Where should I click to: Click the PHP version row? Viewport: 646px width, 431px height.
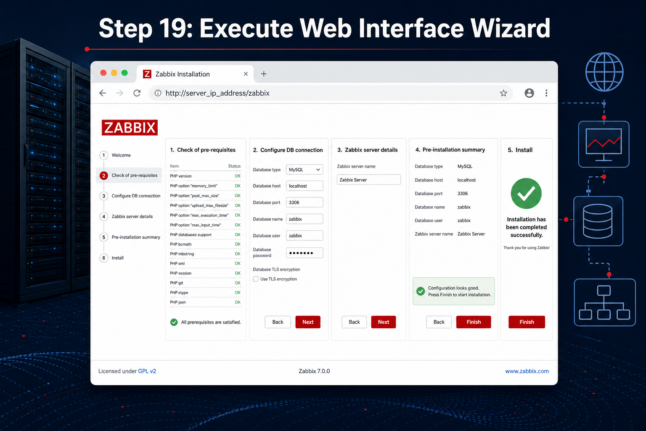205,176
